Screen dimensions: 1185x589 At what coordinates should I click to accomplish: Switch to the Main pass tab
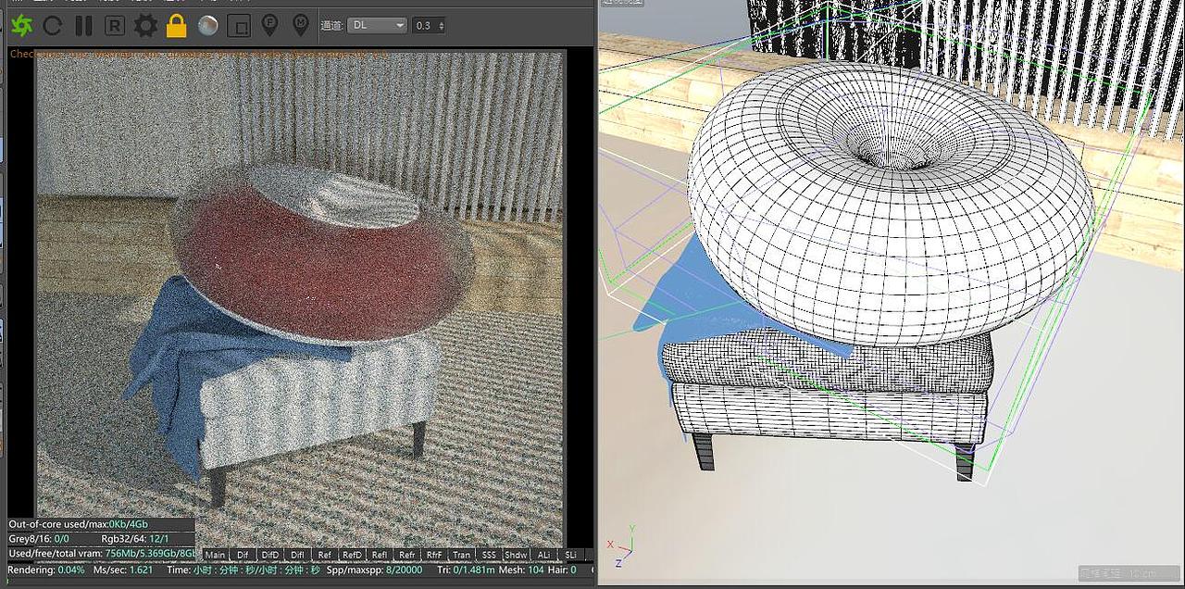(x=215, y=555)
